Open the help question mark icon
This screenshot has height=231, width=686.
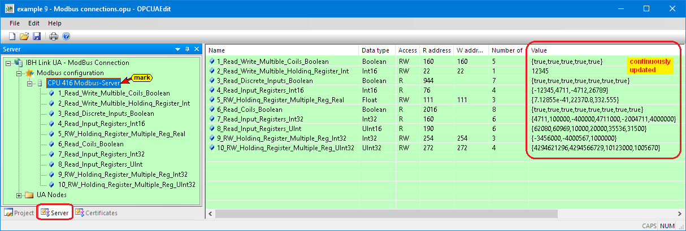[x=66, y=37]
